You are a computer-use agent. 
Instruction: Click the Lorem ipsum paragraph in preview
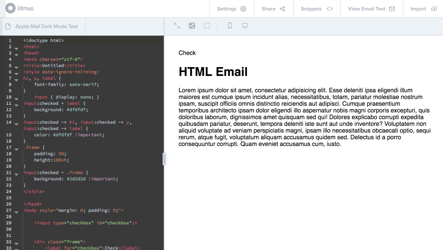pos(304,117)
